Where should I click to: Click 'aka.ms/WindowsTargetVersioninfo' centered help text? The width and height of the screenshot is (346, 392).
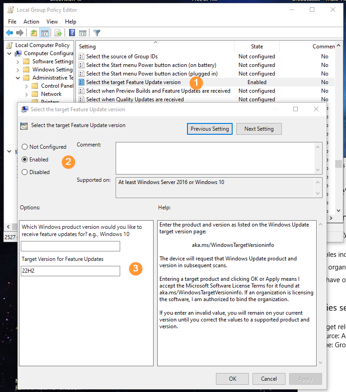[x=233, y=245]
